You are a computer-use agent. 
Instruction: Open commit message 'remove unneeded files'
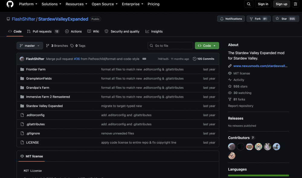click(117, 133)
